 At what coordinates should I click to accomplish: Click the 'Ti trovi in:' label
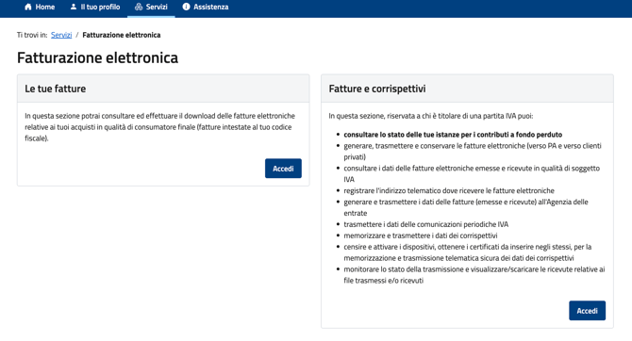tap(32, 35)
